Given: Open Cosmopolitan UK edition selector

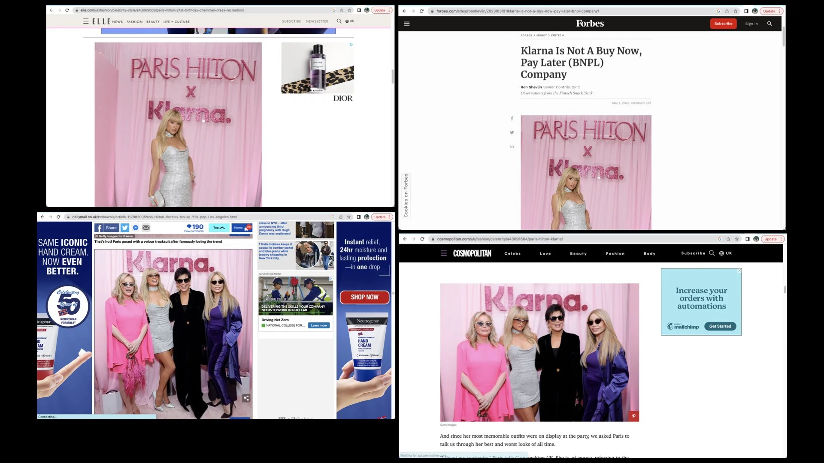Looking at the screenshot, I should pyautogui.click(x=726, y=253).
